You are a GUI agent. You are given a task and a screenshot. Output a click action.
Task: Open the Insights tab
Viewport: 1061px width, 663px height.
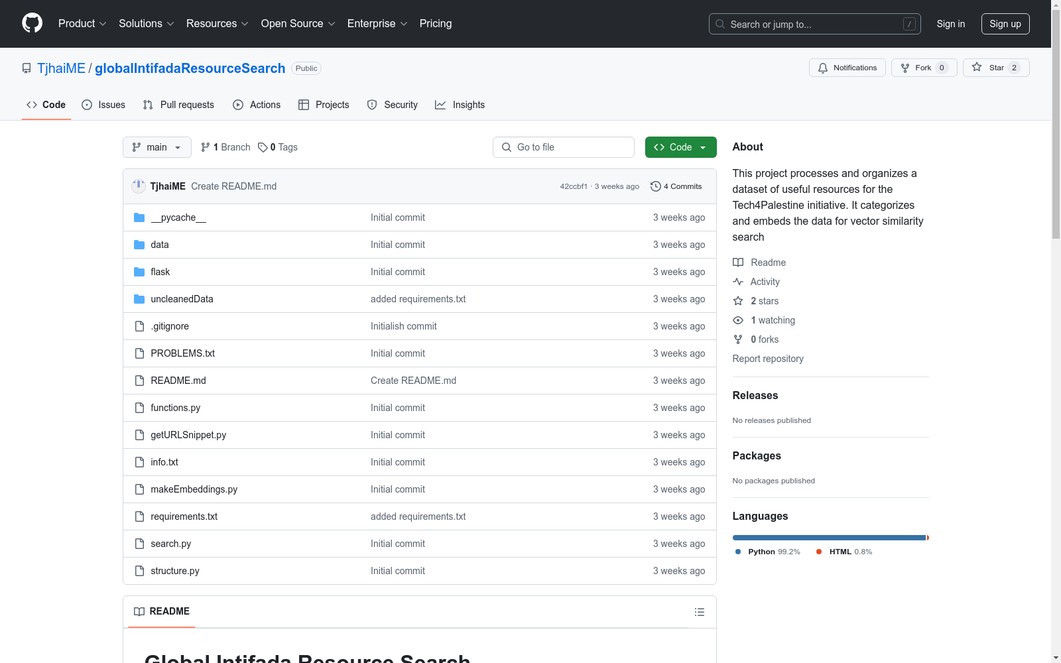[x=460, y=105]
